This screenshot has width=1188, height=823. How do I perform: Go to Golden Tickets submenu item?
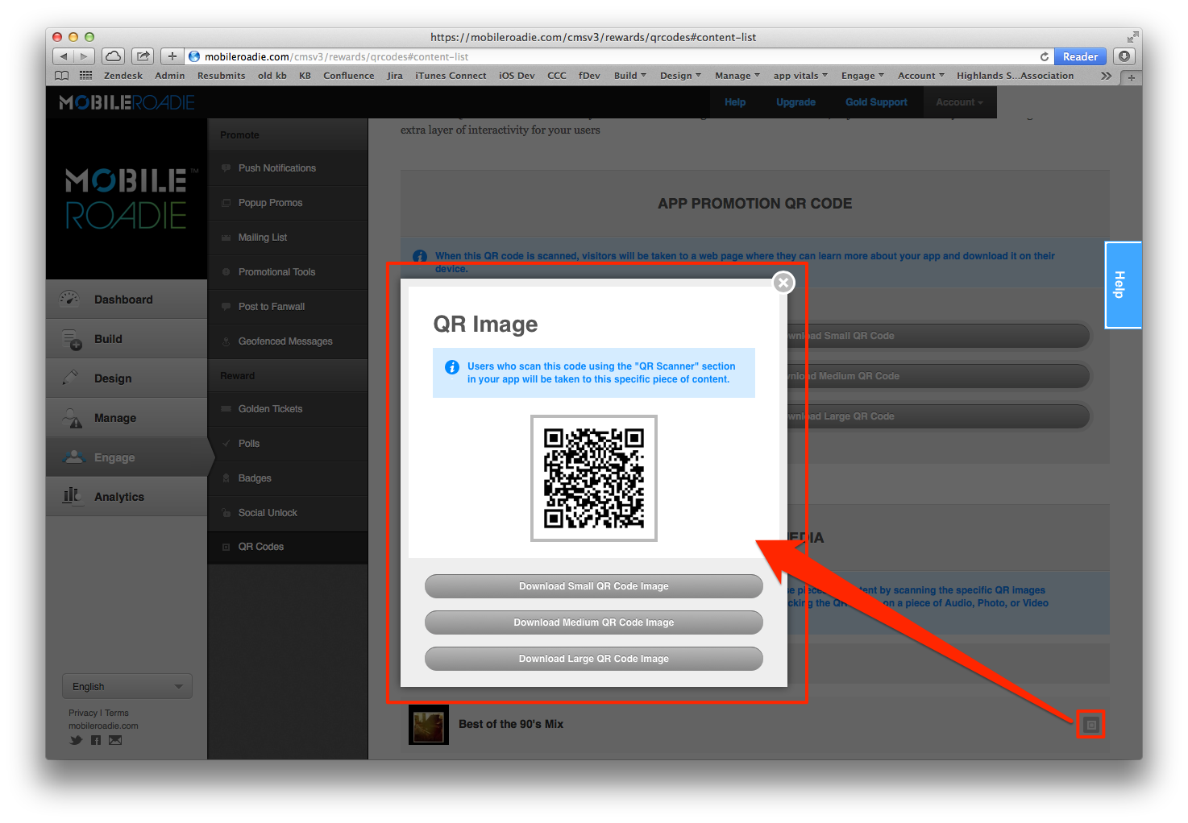270,409
